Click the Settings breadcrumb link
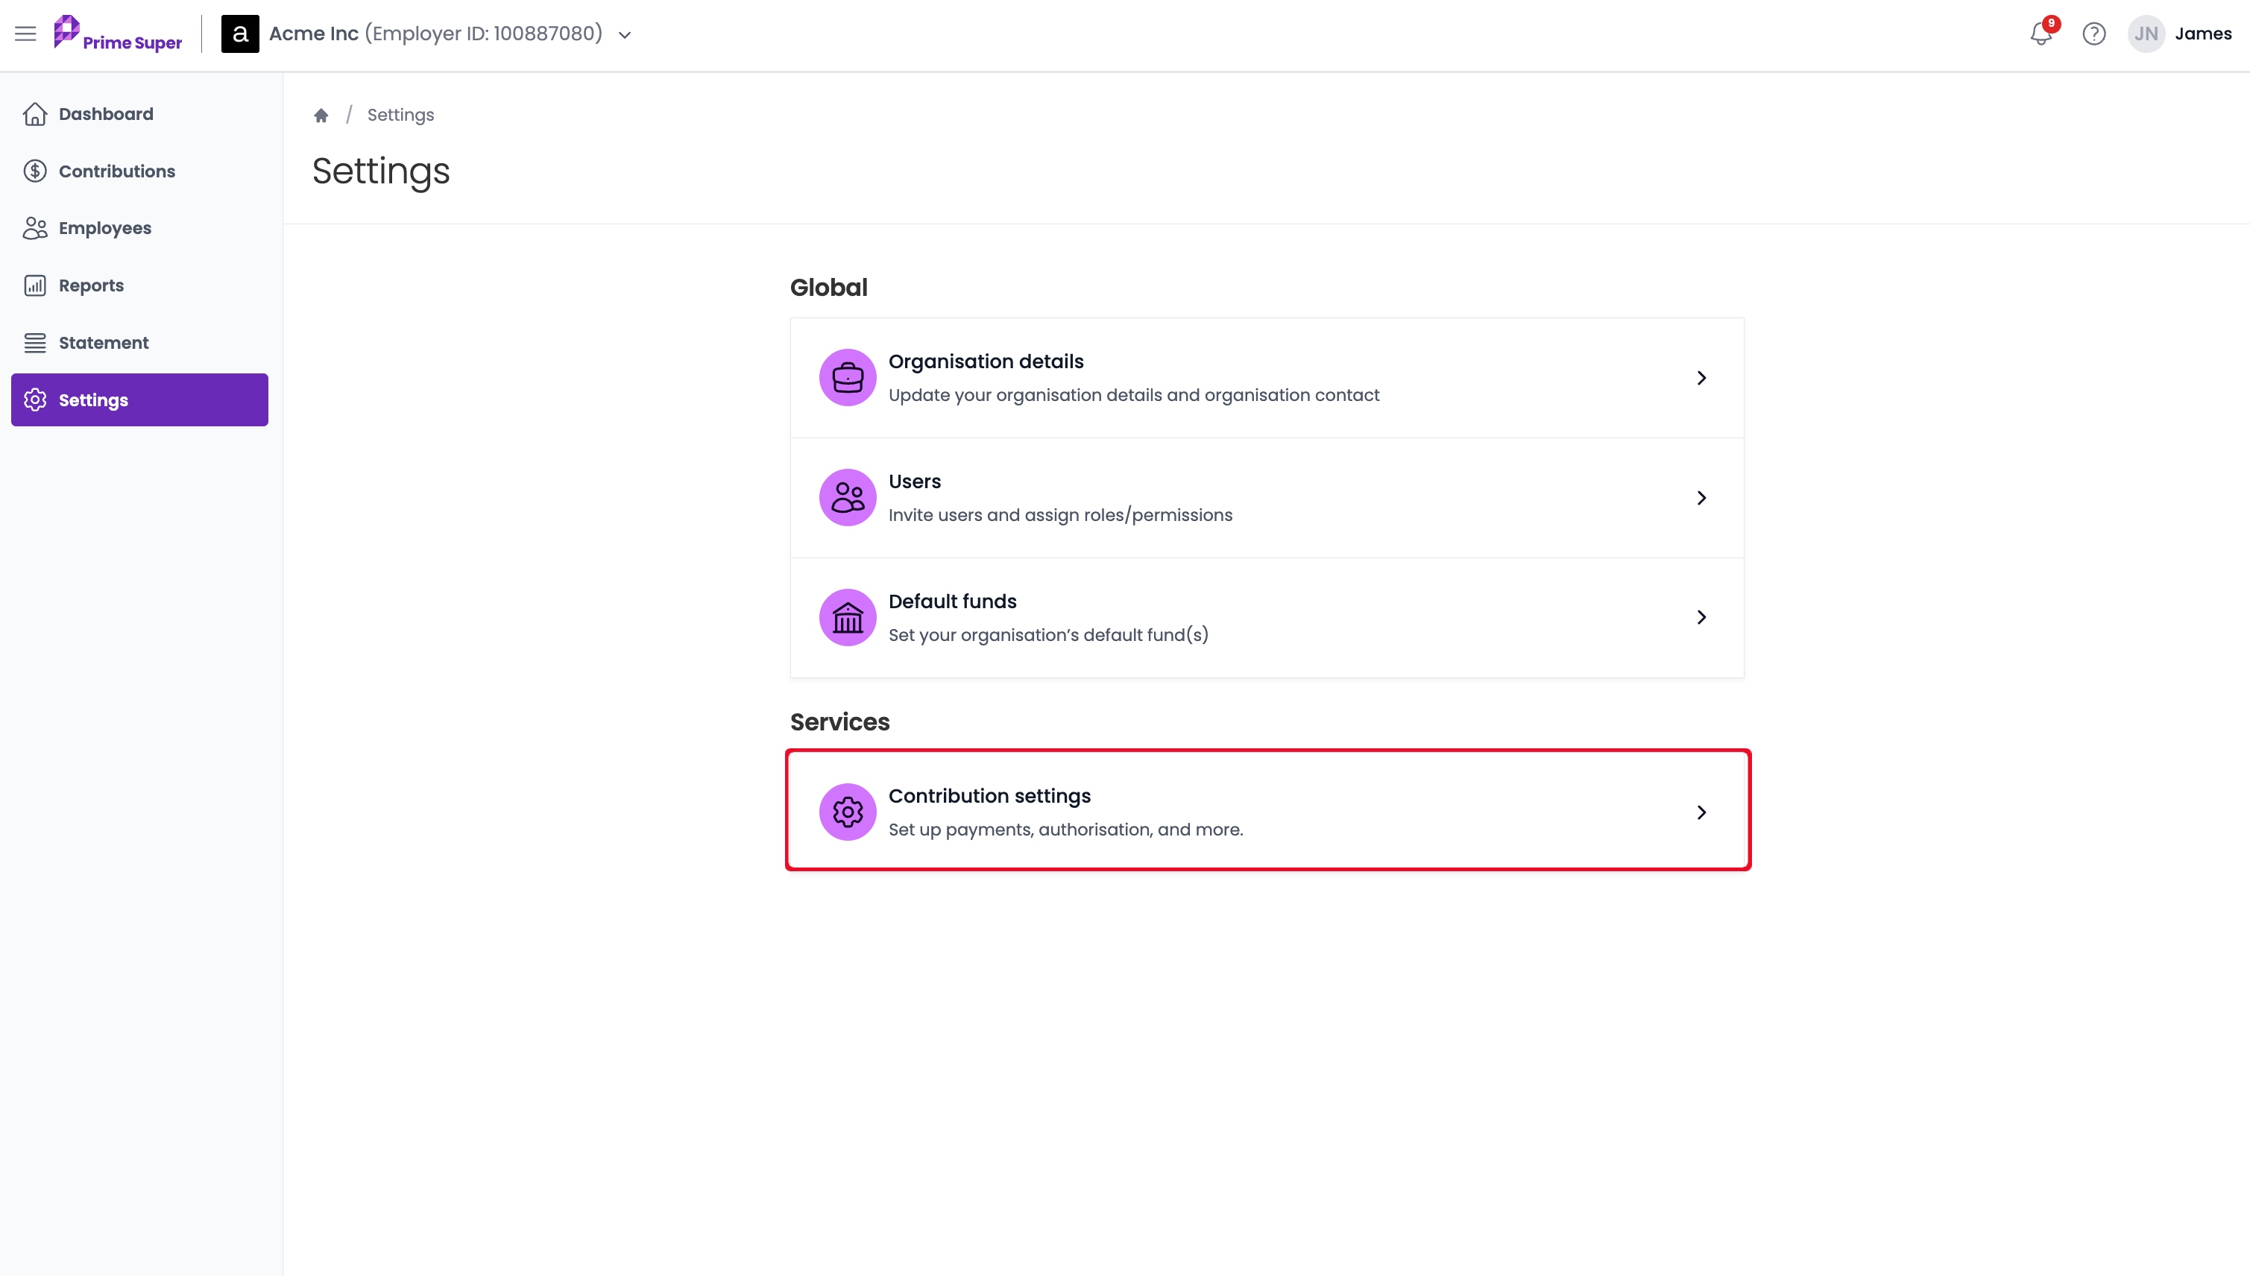 pos(400,115)
